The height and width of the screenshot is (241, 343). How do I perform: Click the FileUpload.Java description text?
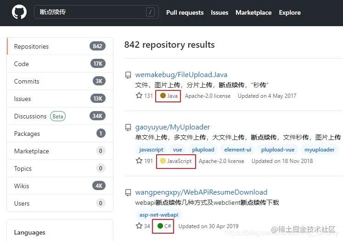[x=202, y=85]
